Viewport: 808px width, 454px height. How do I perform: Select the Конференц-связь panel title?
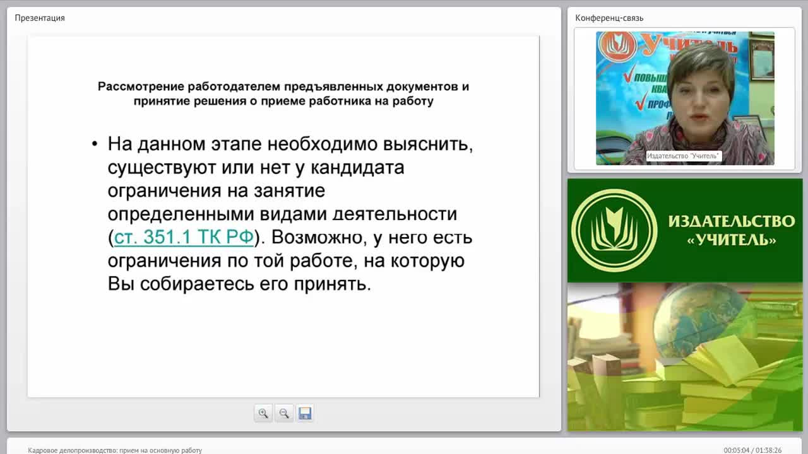pos(609,18)
